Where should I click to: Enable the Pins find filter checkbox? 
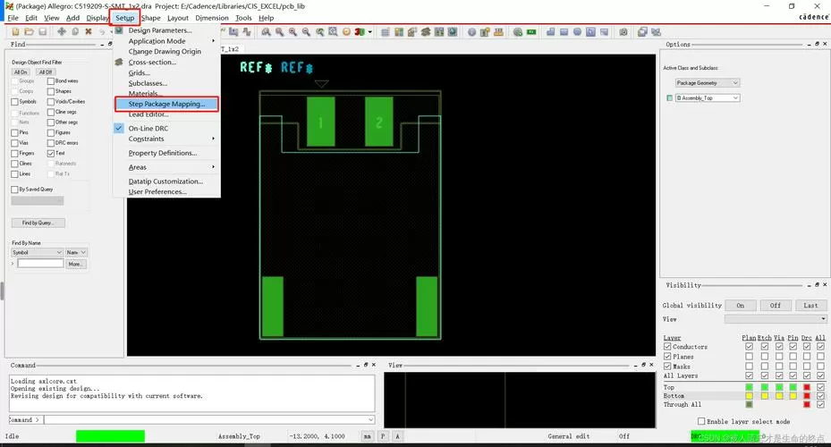[x=15, y=132]
